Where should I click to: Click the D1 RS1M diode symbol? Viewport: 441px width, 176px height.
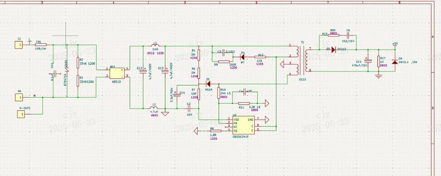point(209,83)
